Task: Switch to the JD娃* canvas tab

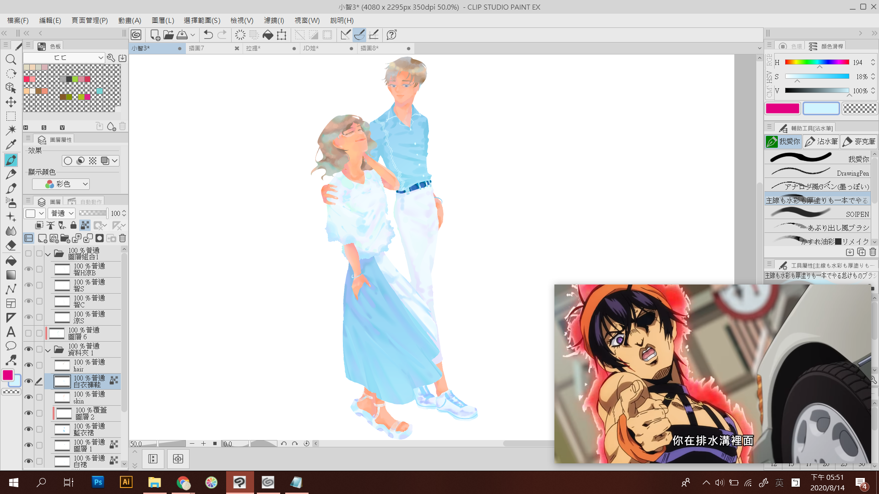Action: pyautogui.click(x=328, y=48)
